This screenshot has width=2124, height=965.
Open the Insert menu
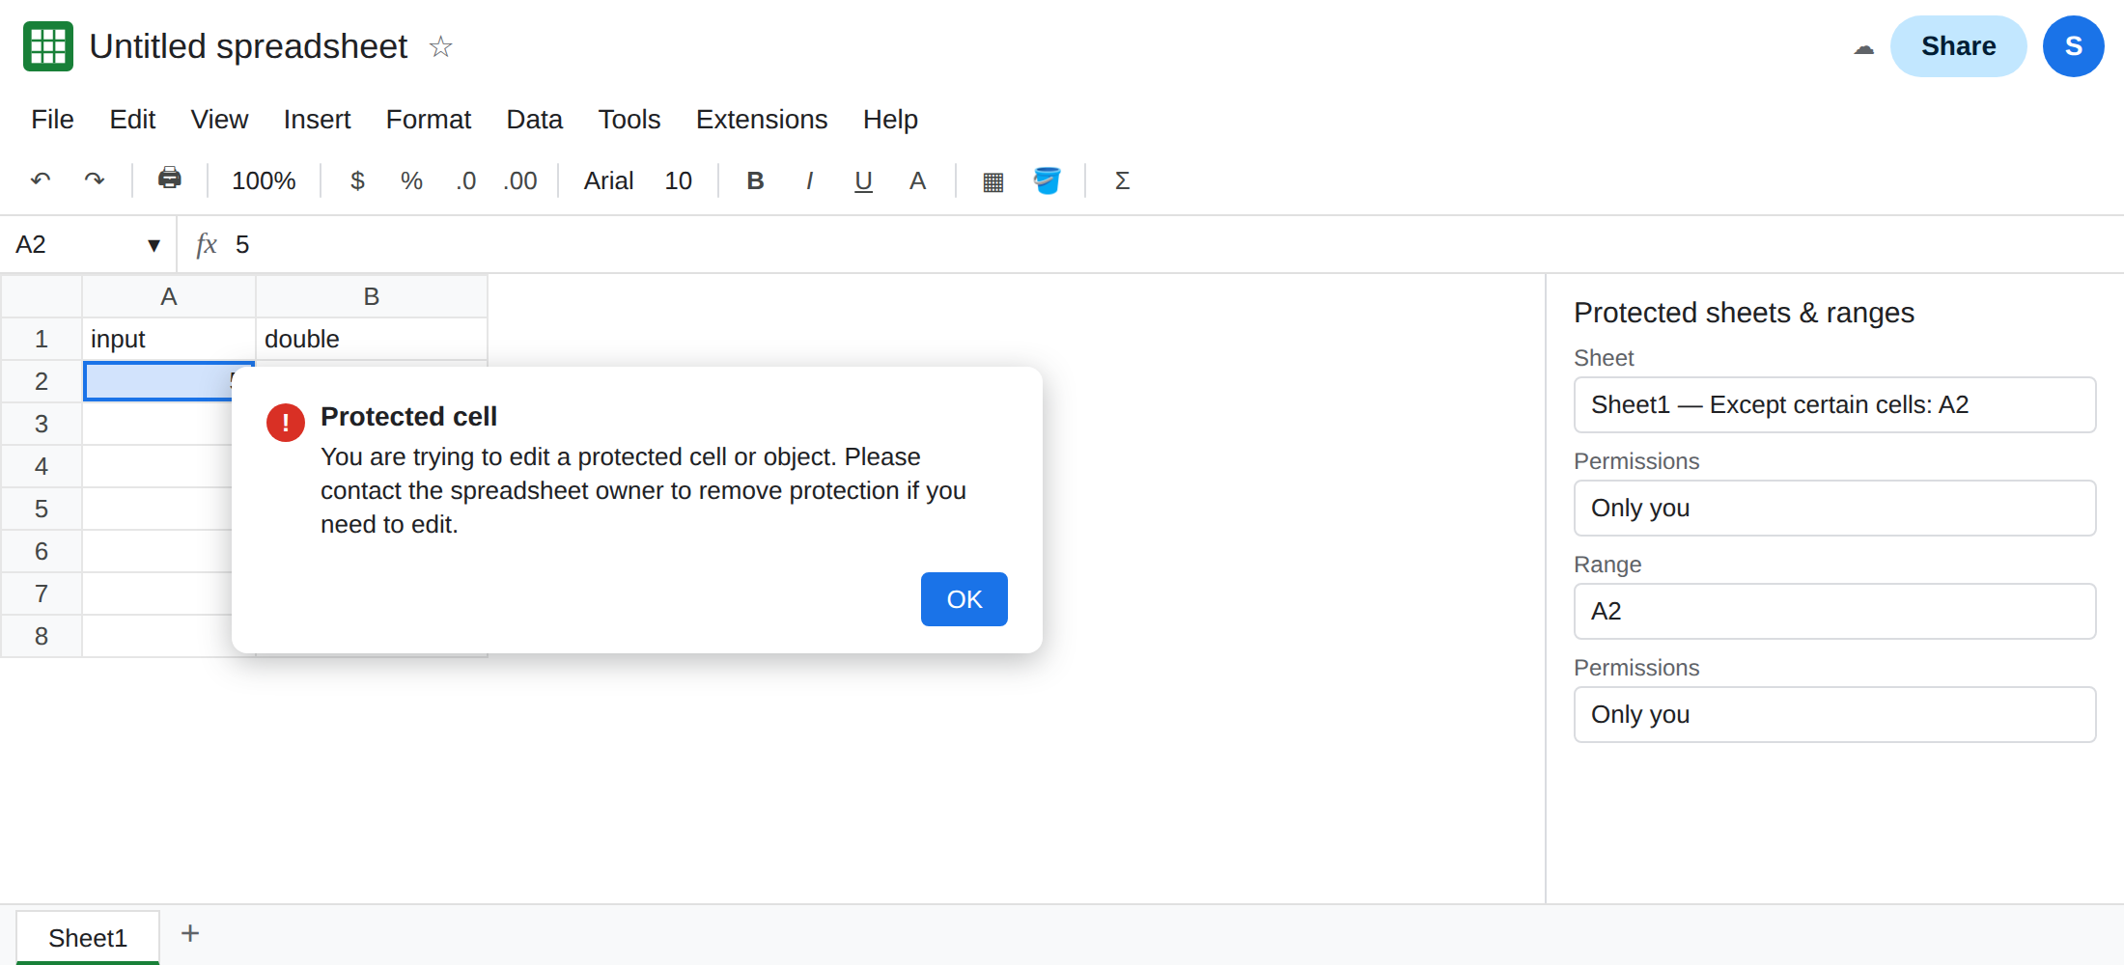coord(317,119)
